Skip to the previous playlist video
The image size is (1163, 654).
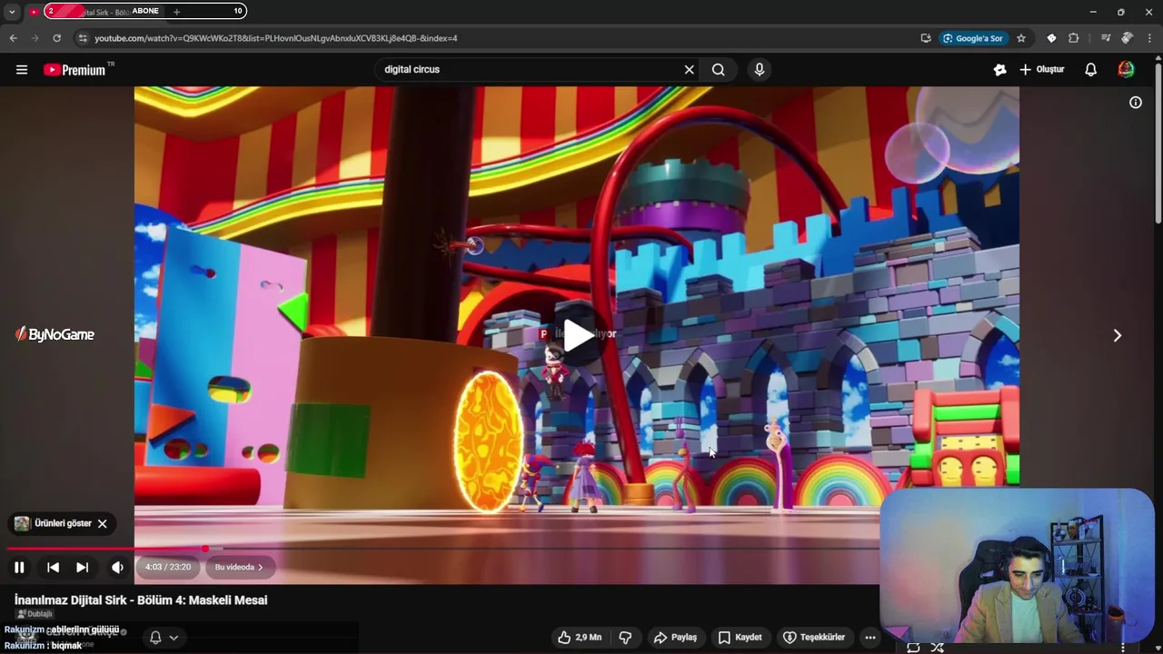pyautogui.click(x=54, y=568)
